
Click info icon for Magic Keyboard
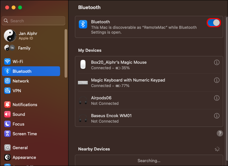click(217, 80)
